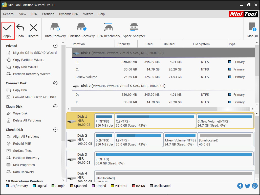Open the Partition Recovery Wizard
The height and width of the screenshot is (195, 260).
(x=29, y=74)
